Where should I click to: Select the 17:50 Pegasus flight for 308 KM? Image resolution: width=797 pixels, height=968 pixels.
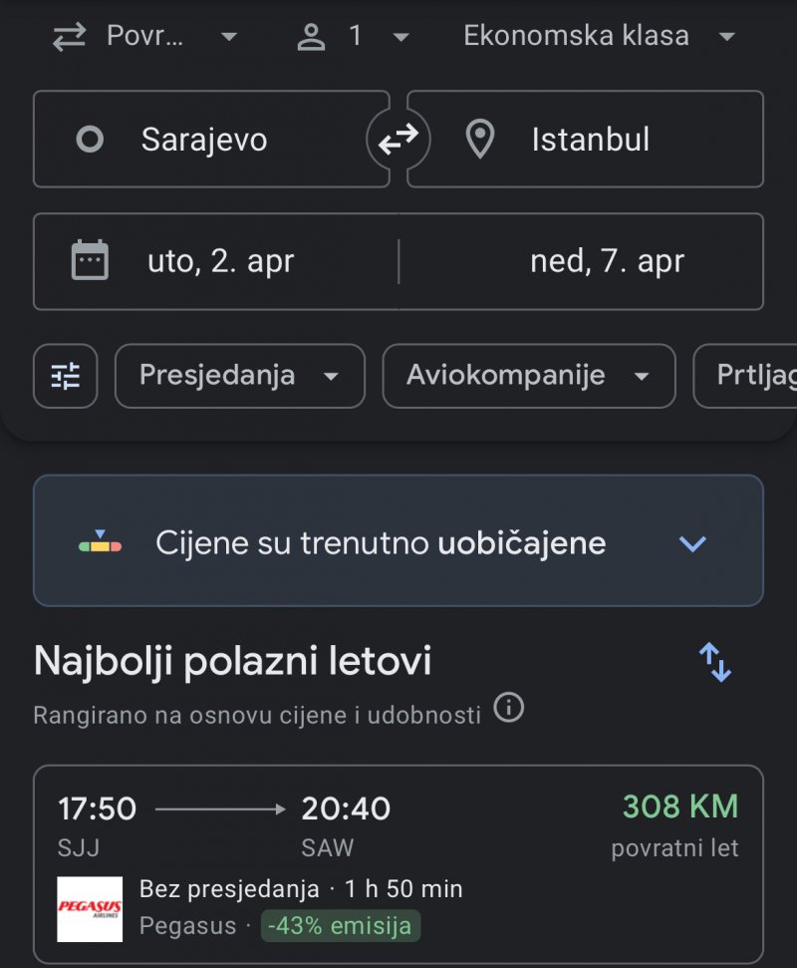click(x=398, y=864)
